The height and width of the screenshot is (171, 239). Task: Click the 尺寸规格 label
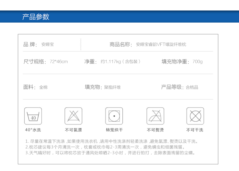(x=35, y=62)
